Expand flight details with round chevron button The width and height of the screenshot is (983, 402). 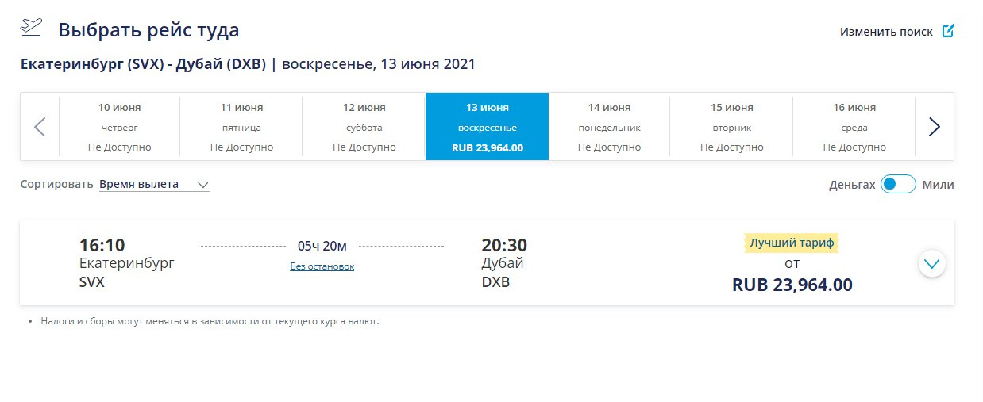(x=932, y=263)
